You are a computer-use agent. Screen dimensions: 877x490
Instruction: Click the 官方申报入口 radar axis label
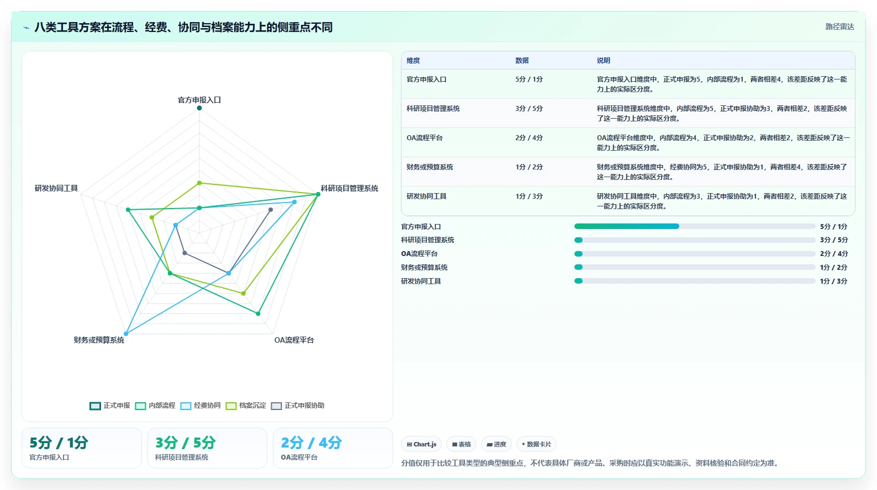pyautogui.click(x=199, y=100)
